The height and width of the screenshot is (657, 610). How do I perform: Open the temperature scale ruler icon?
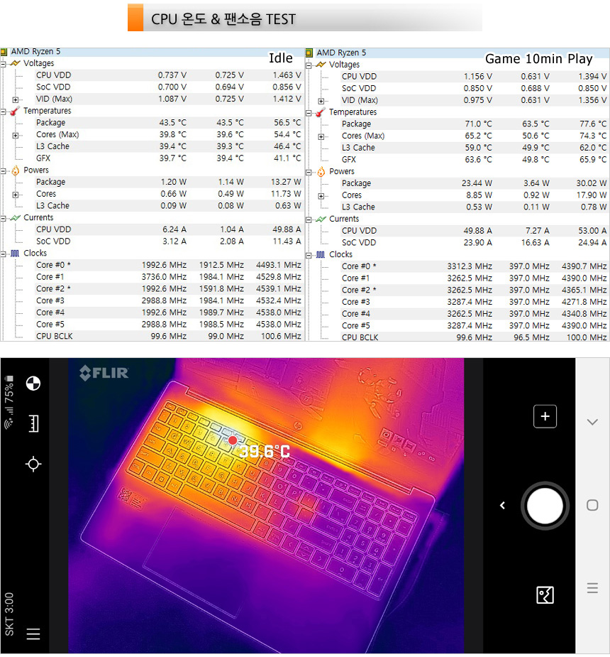33,424
